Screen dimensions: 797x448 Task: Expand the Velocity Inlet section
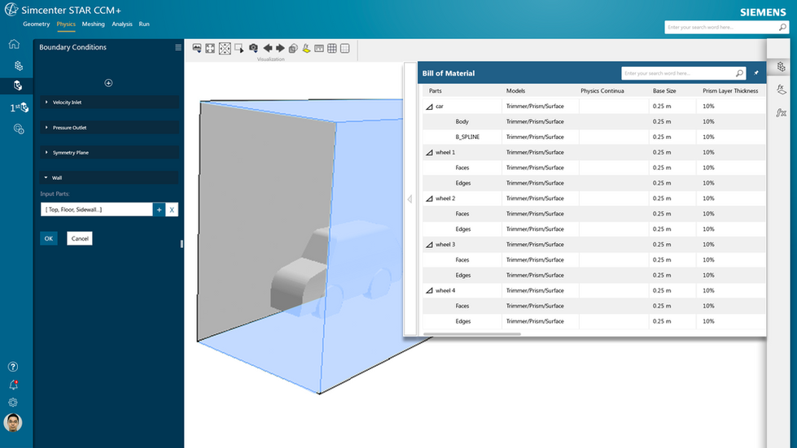coord(109,102)
